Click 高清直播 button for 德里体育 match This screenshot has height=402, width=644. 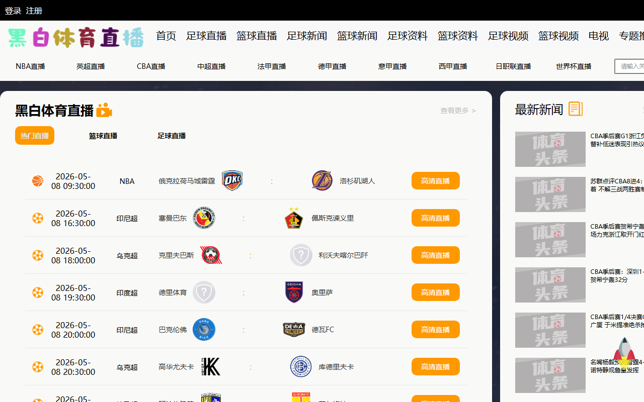click(x=436, y=292)
